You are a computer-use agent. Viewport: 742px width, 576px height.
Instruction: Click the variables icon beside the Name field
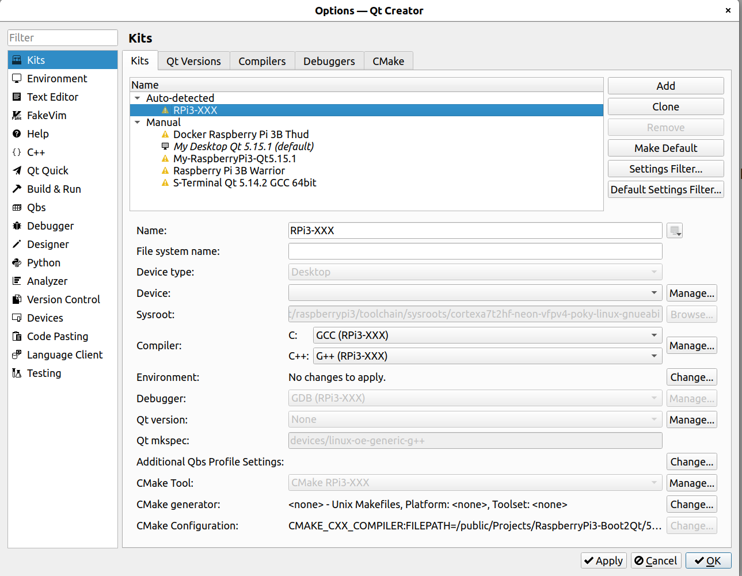(675, 230)
